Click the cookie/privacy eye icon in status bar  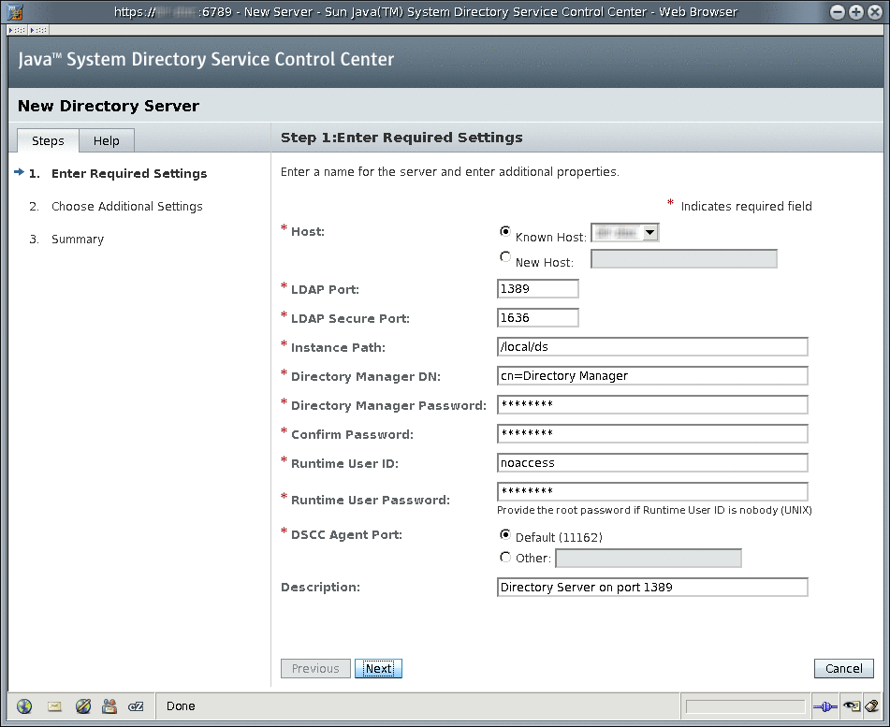[x=852, y=706]
